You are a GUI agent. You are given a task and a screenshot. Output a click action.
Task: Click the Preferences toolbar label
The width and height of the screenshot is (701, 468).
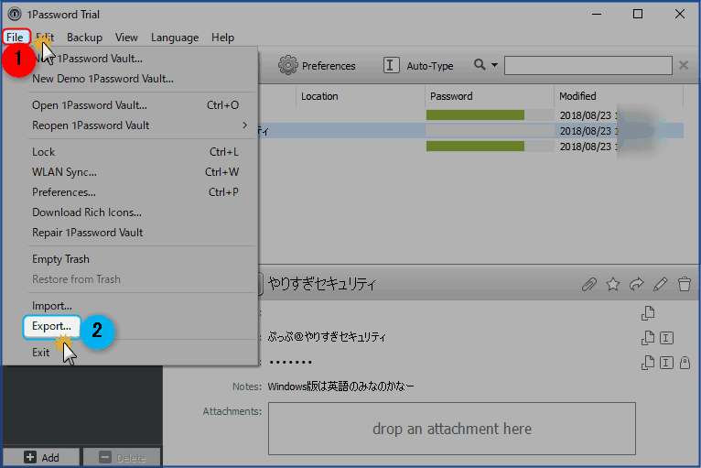click(329, 66)
